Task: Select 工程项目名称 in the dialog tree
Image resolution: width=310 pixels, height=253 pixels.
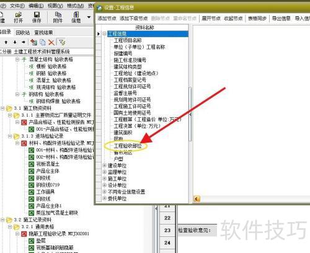Action: point(128,40)
